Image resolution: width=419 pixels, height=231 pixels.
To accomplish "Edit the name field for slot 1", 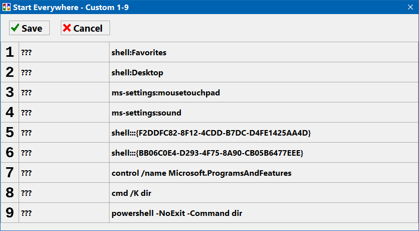I will (64, 52).
